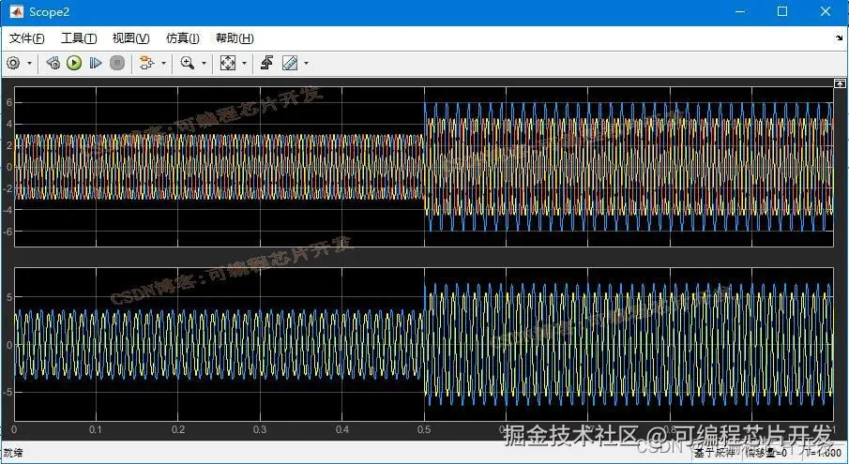Screen dimensions: 849x464
Task: Click the -5 y-axis label on bottom plot
Action: click(x=7, y=392)
